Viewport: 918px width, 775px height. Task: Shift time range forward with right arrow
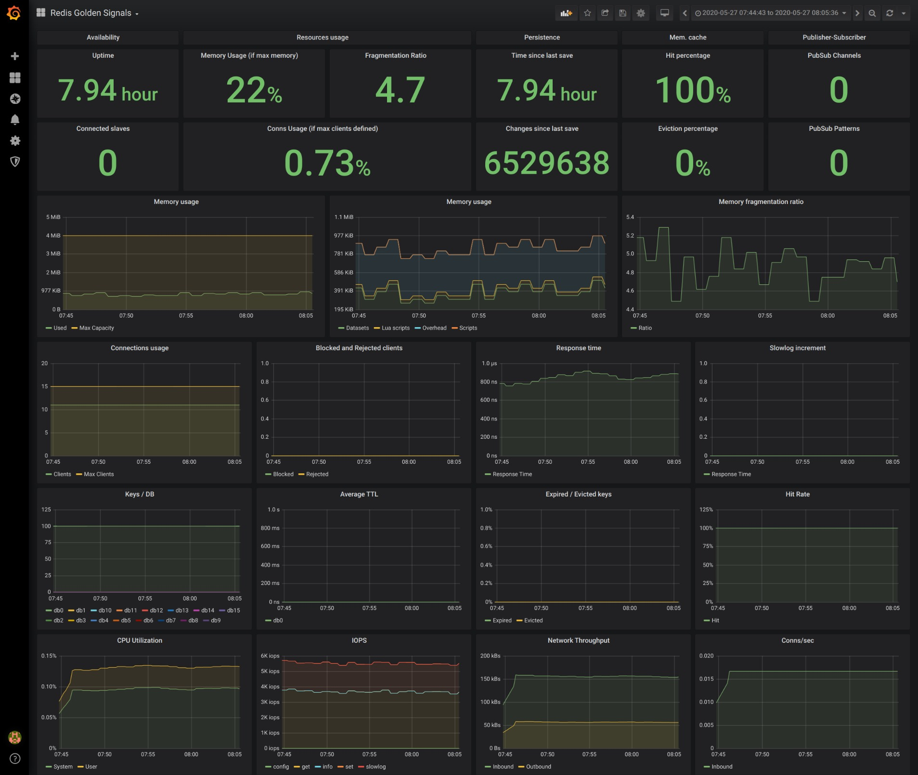pos(857,13)
